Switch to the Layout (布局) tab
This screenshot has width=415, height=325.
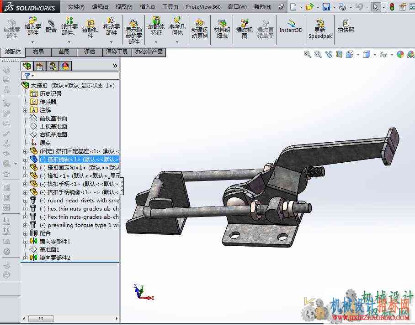38,52
